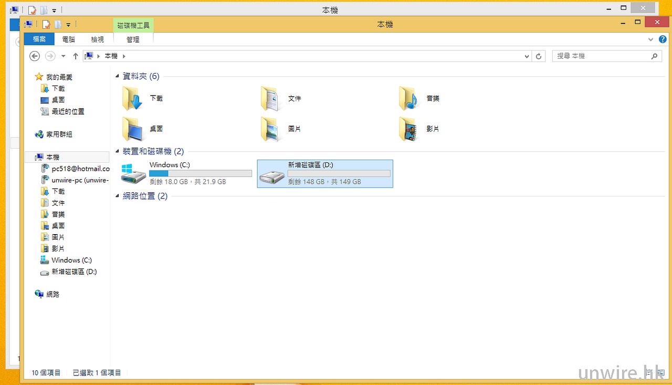672x385 pixels.
Task: Click the 搜尋 本機 search field
Action: coord(601,56)
